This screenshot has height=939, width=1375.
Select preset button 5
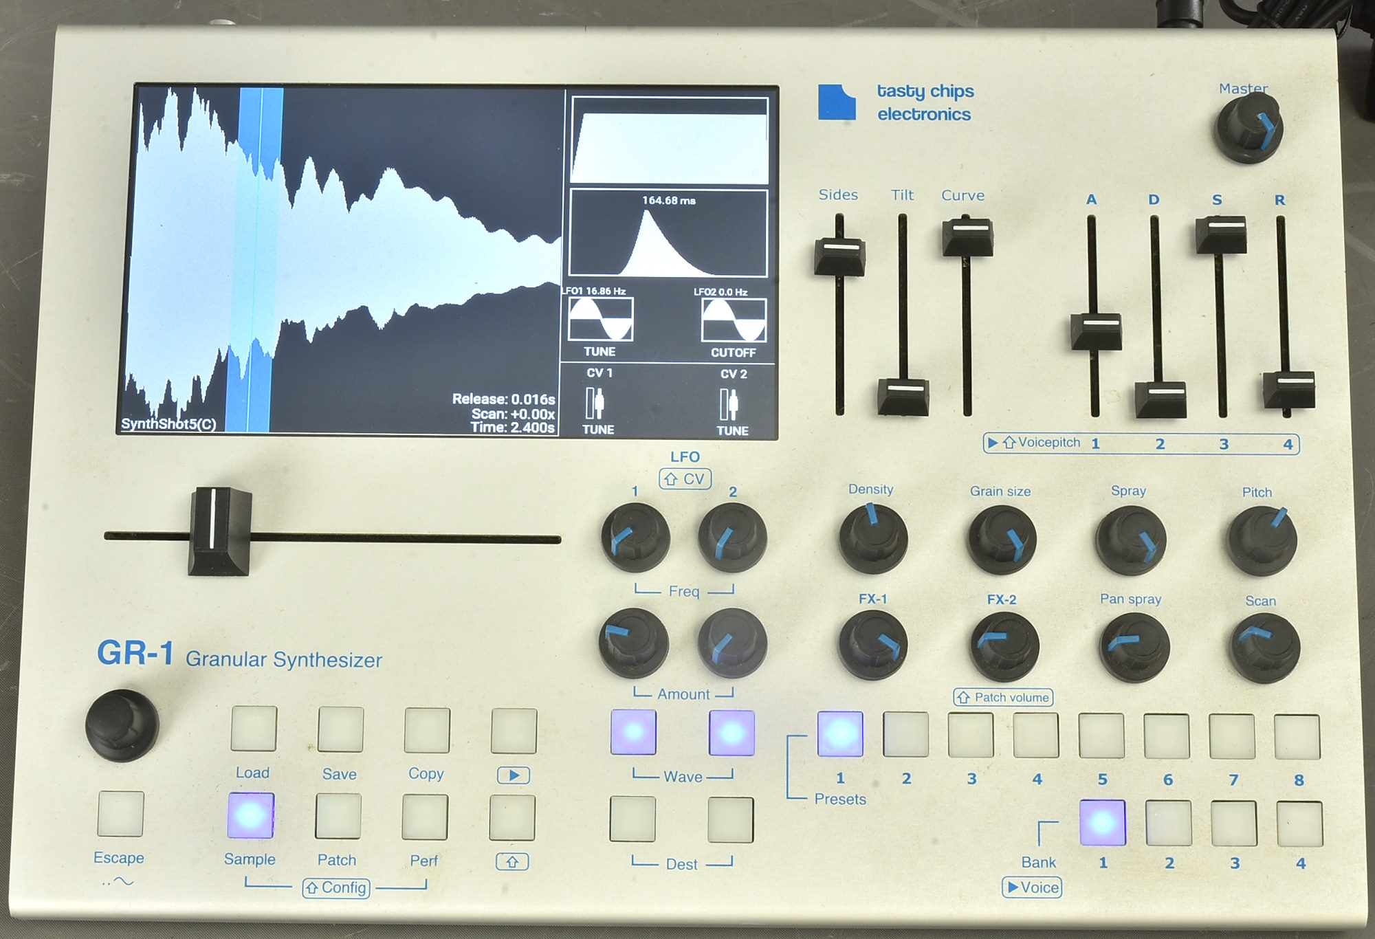pyautogui.click(x=1101, y=736)
